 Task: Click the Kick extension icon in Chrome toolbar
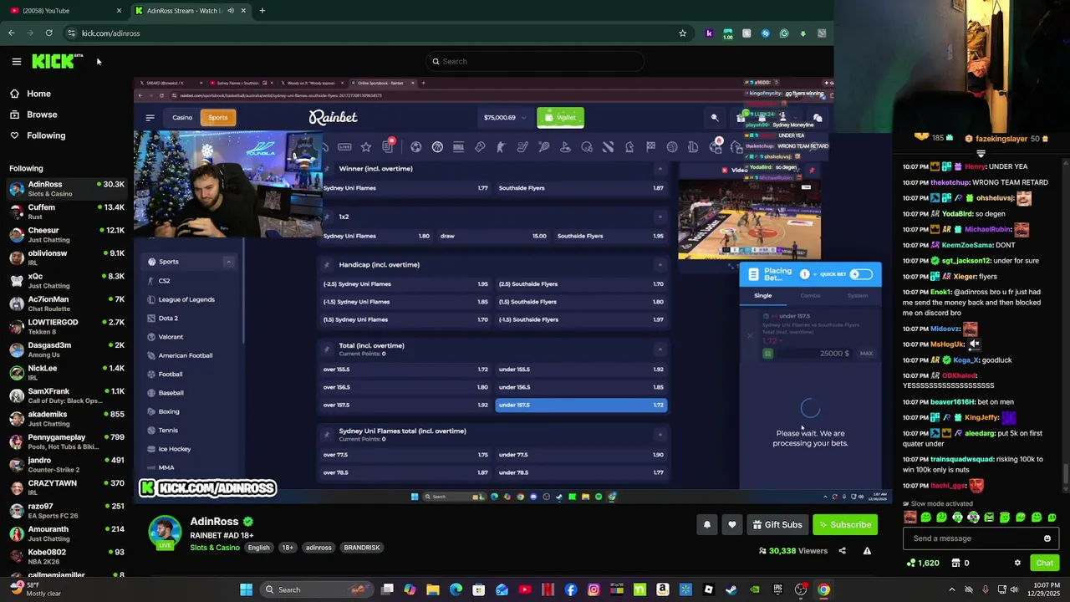709,33
